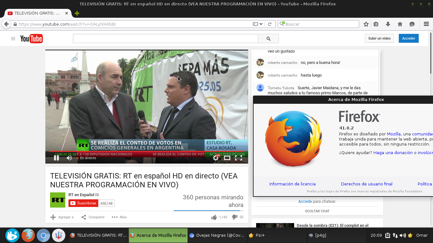
Task: Click the red Suscribirse button
Action: 83,203
